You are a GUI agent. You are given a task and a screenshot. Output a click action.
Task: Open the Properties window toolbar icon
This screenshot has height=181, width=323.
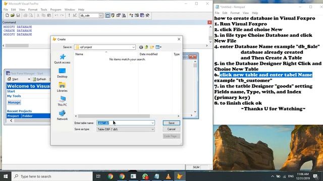(119, 16)
